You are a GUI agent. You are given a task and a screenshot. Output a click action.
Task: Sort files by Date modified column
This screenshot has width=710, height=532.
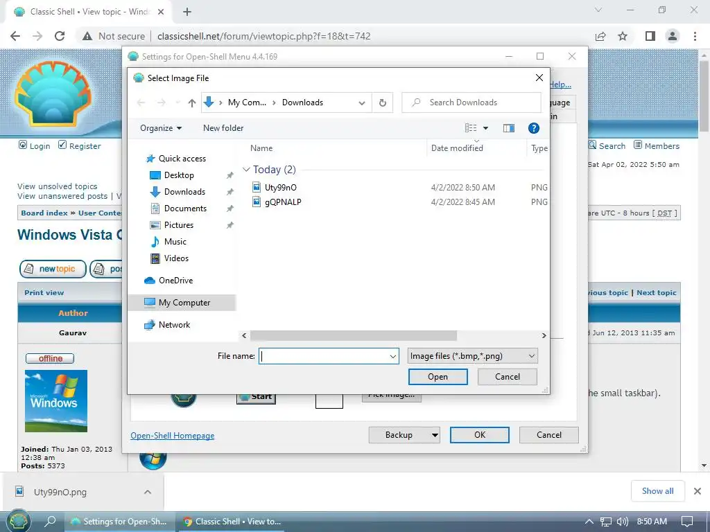(x=457, y=148)
